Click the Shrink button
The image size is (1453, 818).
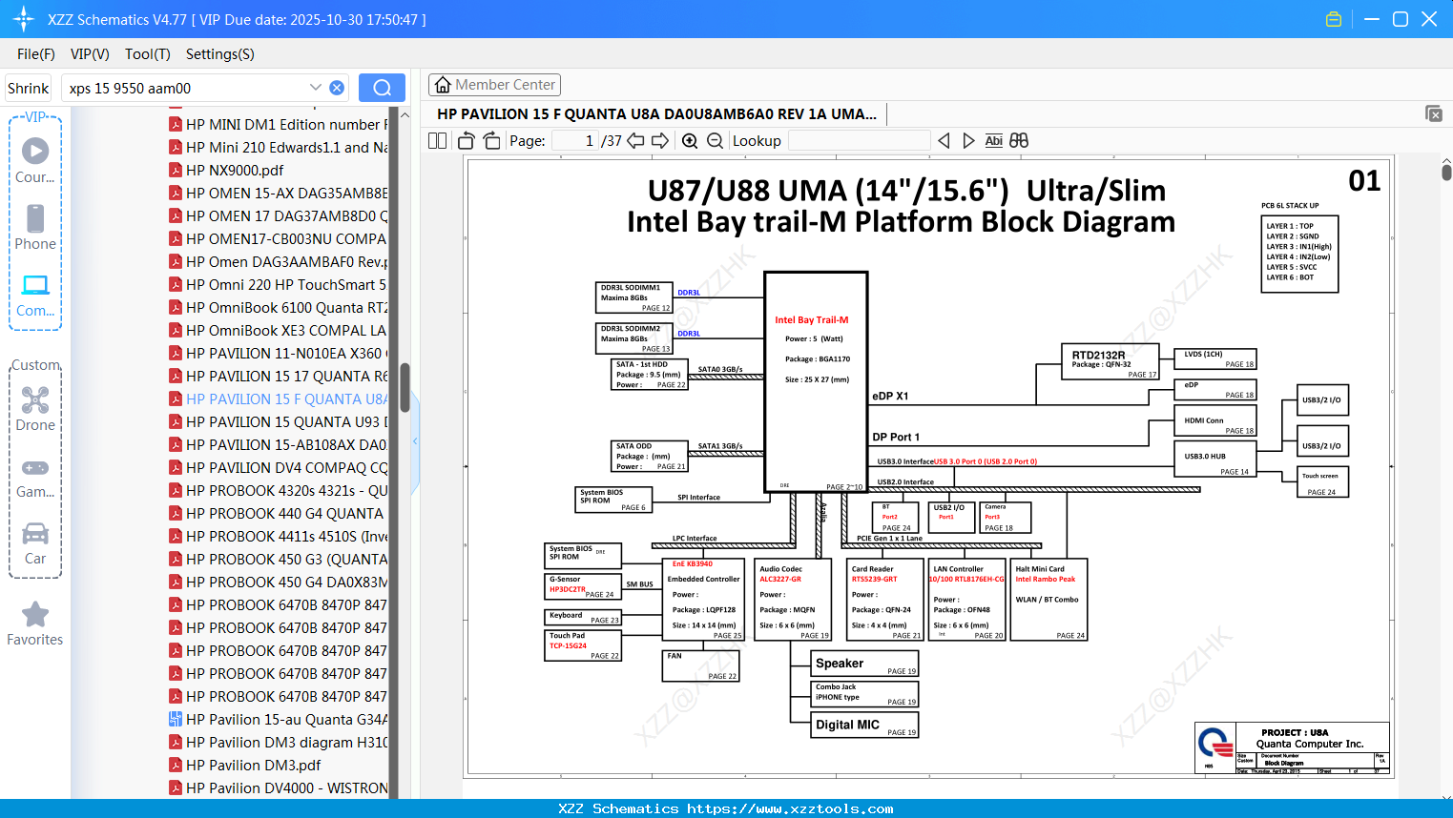tap(28, 88)
